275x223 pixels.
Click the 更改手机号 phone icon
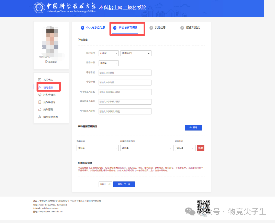click(x=39, y=102)
